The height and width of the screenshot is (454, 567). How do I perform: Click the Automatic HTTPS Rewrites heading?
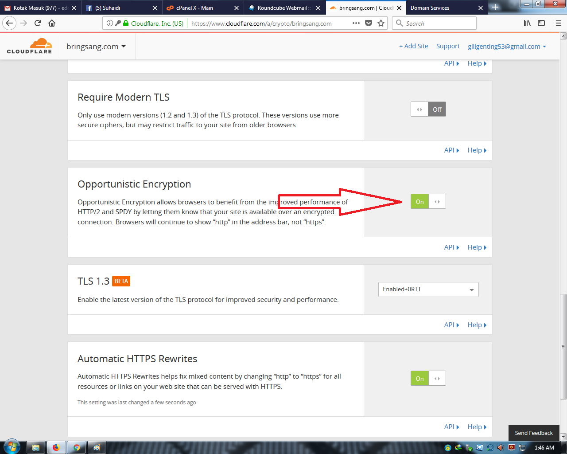click(137, 359)
